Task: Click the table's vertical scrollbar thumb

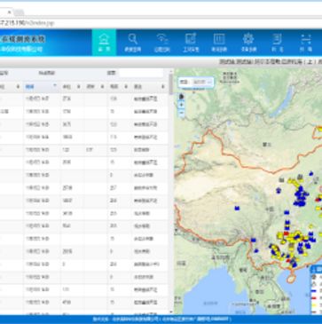Action: 171,84
